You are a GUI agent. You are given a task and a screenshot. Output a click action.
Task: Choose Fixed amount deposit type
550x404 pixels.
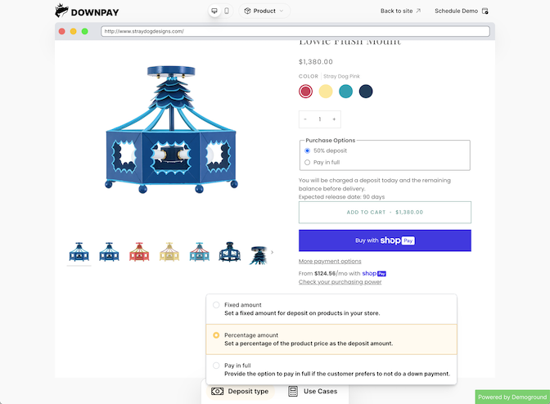point(331,309)
